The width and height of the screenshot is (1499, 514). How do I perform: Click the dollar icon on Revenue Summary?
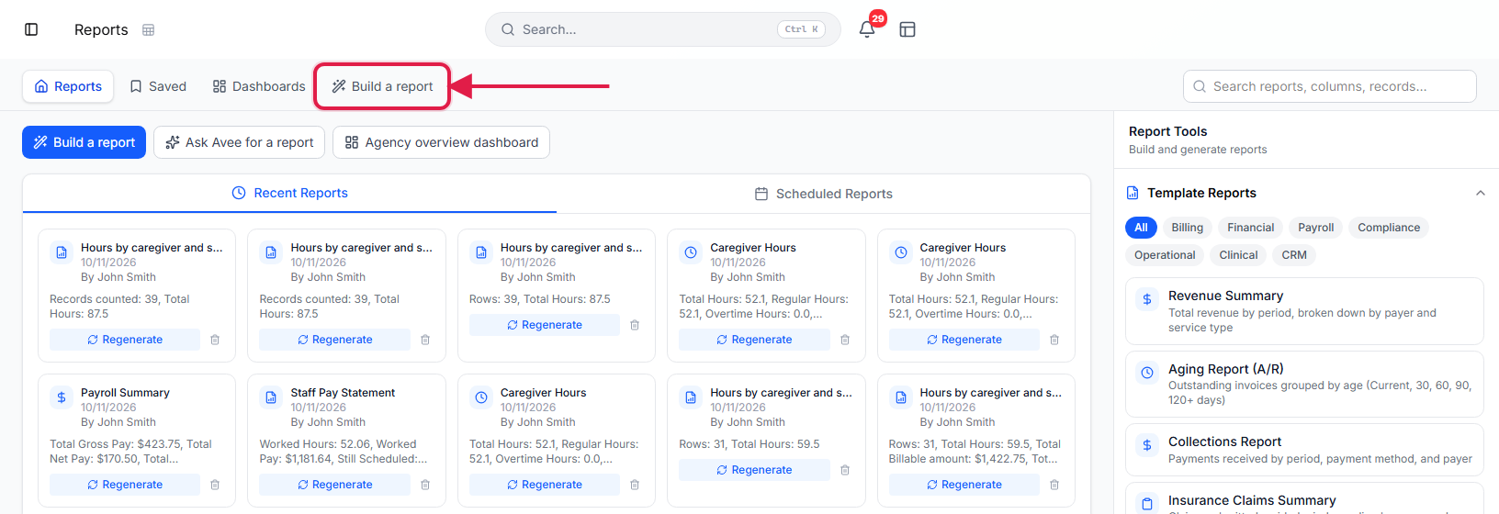[1147, 299]
